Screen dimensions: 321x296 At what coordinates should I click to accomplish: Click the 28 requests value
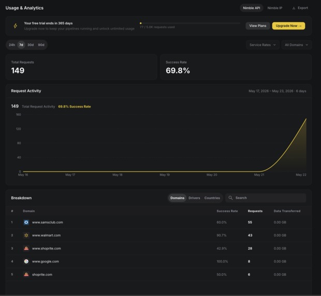(x=250, y=248)
